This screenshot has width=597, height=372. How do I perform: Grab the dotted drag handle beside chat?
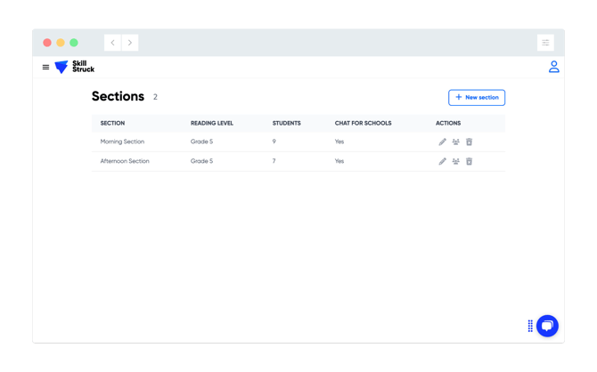coord(530,326)
